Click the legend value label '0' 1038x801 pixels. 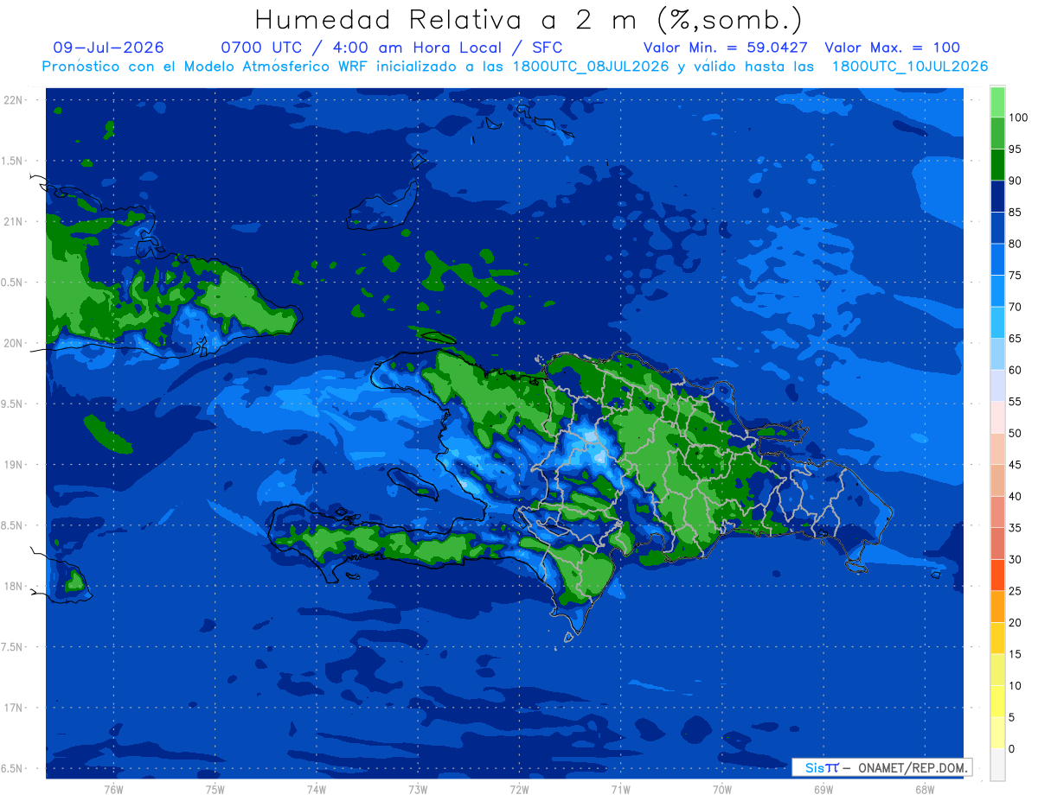tap(1011, 748)
